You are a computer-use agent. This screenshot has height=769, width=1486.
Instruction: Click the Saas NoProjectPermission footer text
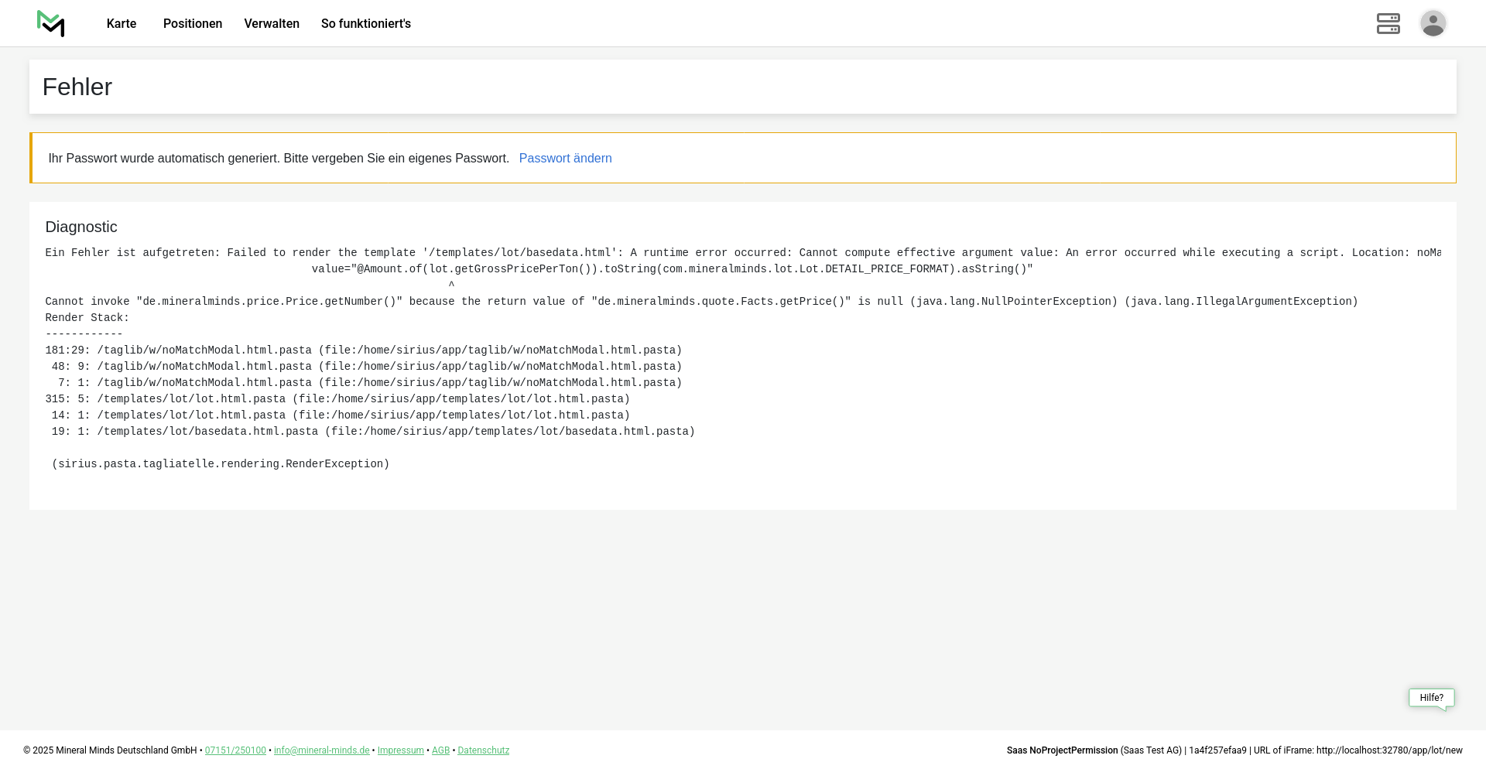point(1062,750)
